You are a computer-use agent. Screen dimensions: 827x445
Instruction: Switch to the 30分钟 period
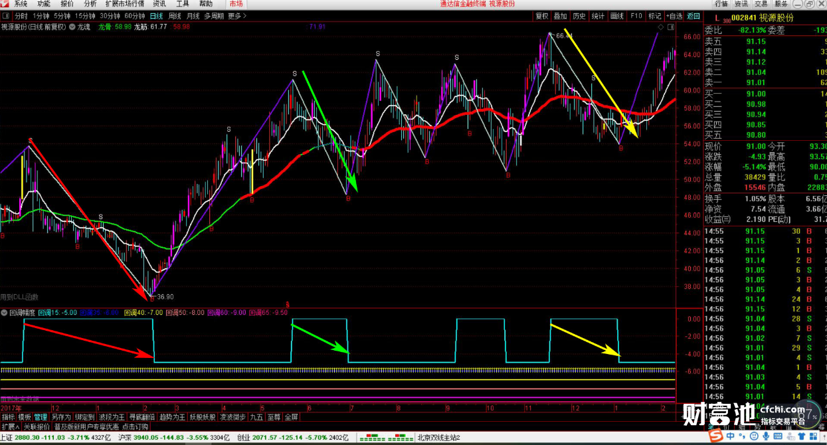coord(110,15)
